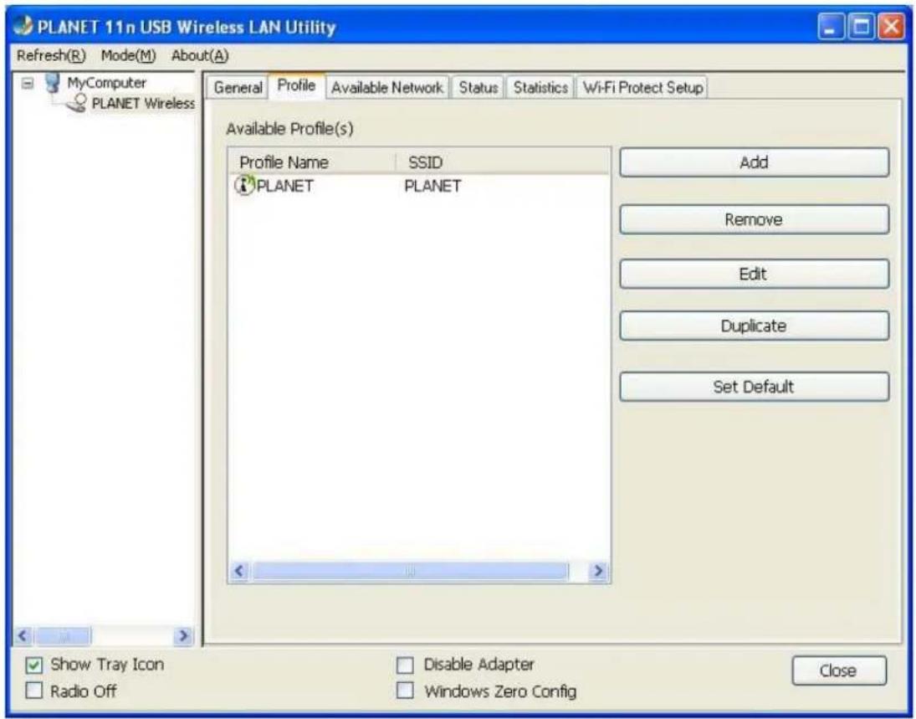The width and height of the screenshot is (916, 719).
Task: Open the Refresh(R) menu
Action: point(51,55)
